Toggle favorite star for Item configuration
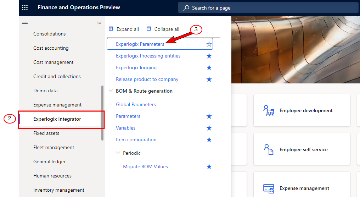Viewport: 360px width, 197px height. click(209, 140)
